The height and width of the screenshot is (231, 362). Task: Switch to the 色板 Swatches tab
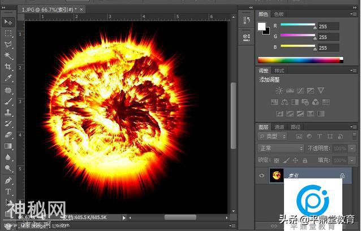279,14
